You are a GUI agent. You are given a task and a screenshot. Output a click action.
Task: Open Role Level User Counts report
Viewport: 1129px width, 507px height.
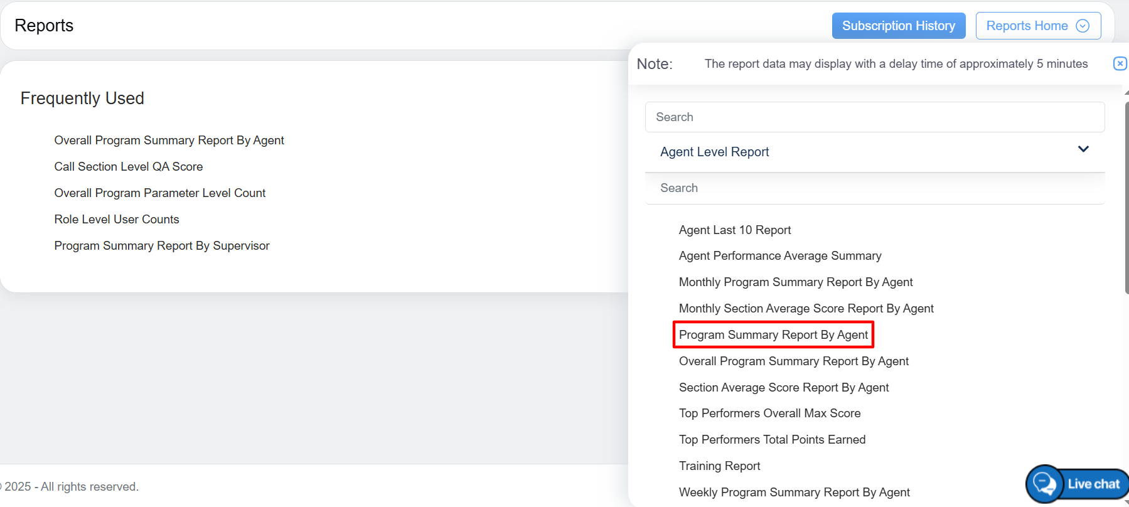(x=117, y=220)
